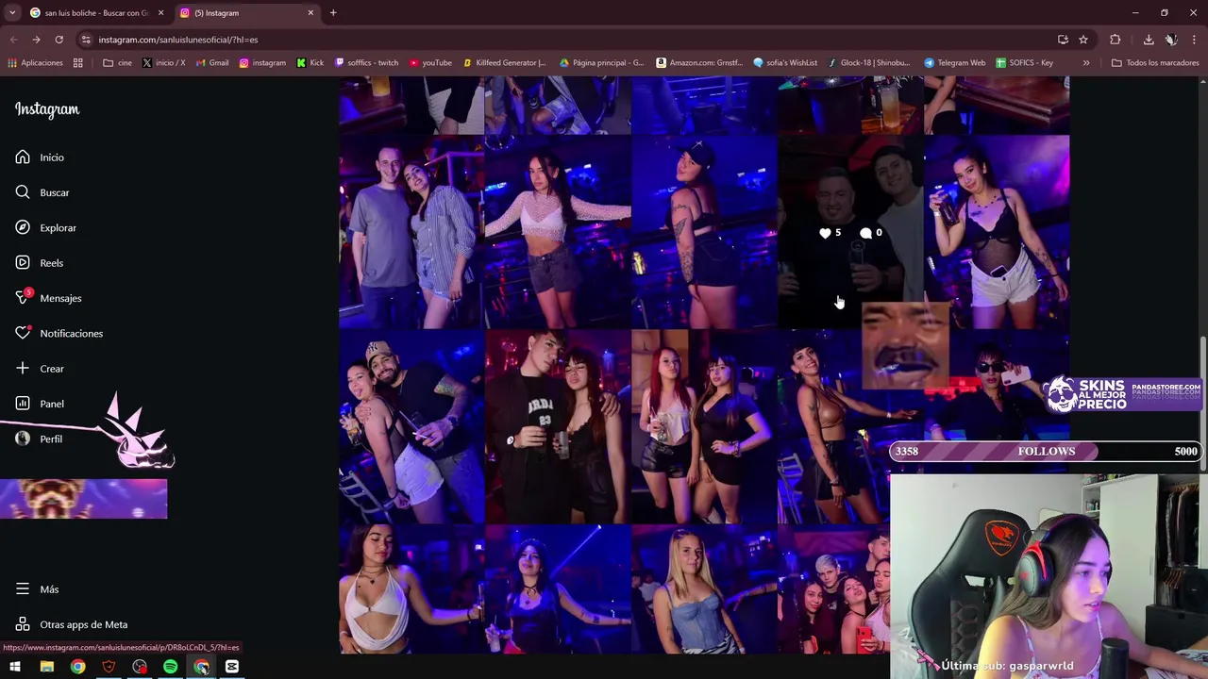Close the san luis boliche tab
The width and height of the screenshot is (1208, 679).
click(x=160, y=13)
